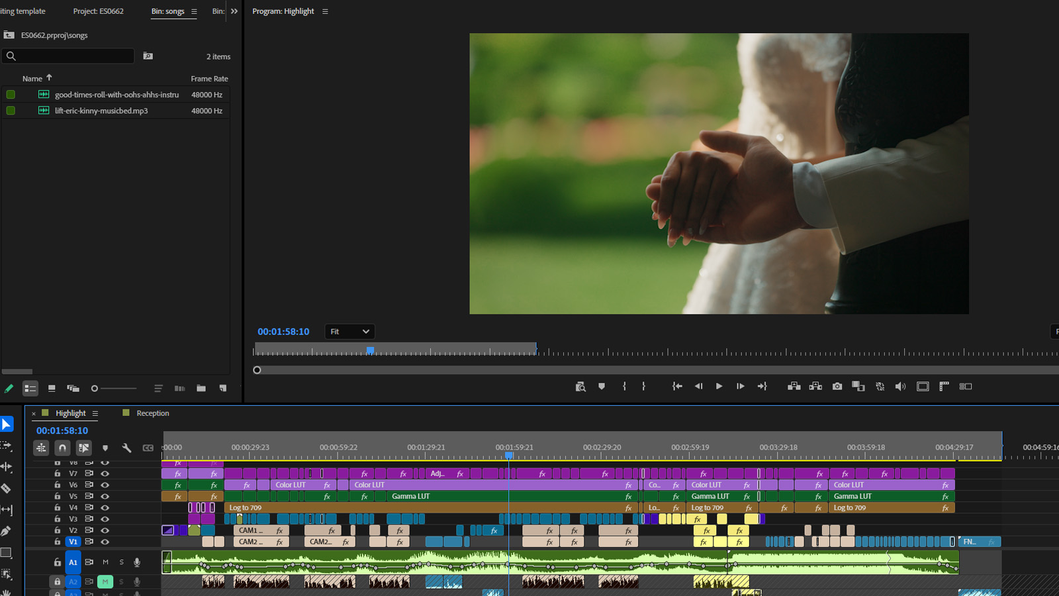Click Lift button in Program monitor
The image size is (1059, 596).
coord(794,387)
